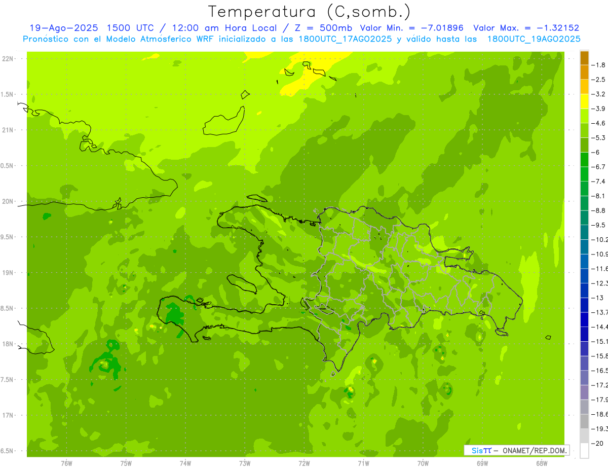Click the "20N" latitude label
Screen dimensions: 608x470
click(9, 202)
